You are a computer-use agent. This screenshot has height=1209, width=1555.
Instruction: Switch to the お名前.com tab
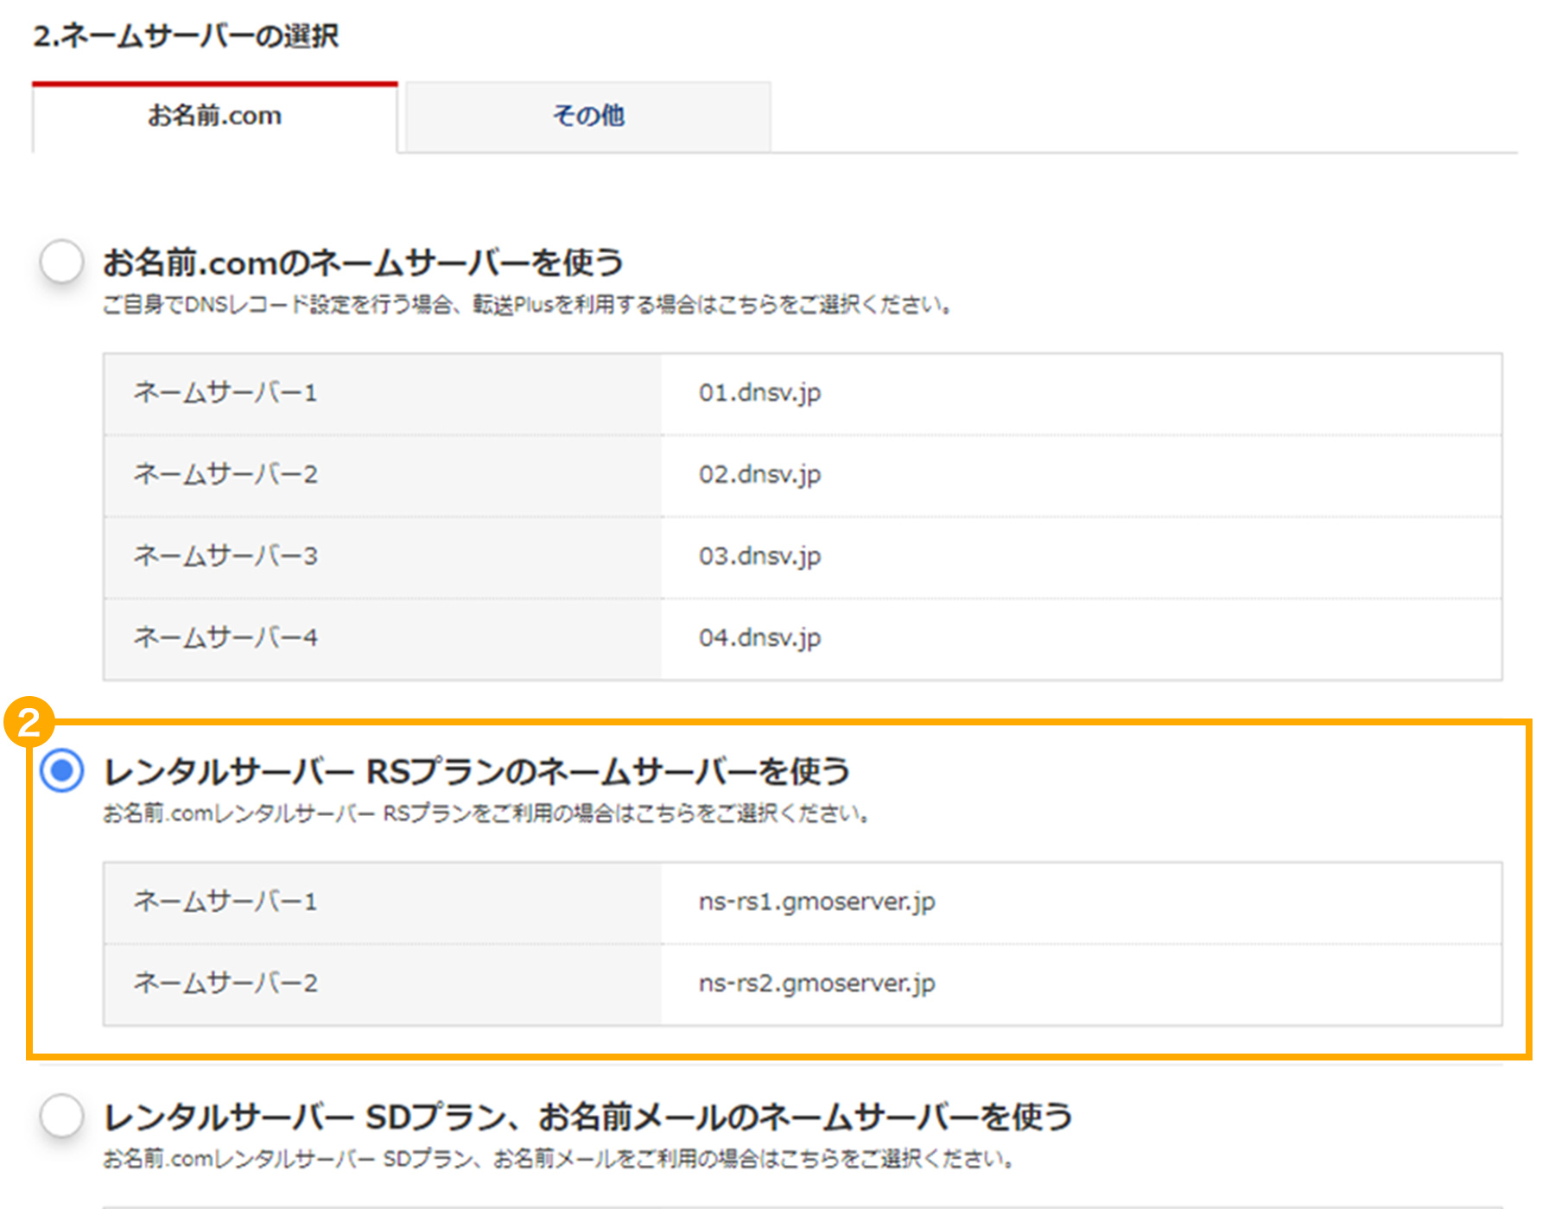click(214, 117)
